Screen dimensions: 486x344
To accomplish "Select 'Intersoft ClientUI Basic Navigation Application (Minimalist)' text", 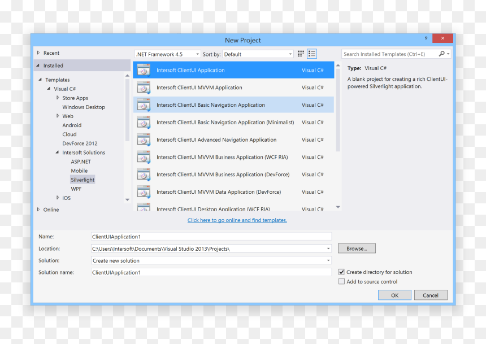I will tap(225, 123).
